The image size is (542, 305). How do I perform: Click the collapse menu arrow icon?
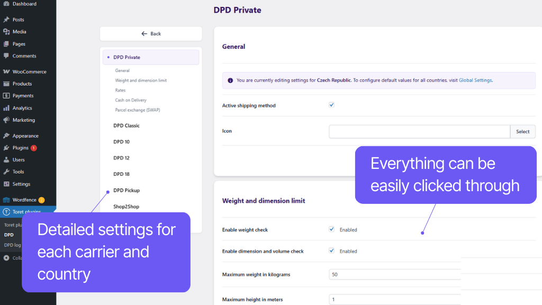(6, 258)
